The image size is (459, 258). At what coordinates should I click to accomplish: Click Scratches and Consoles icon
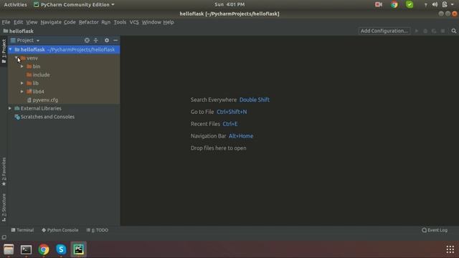click(17, 117)
